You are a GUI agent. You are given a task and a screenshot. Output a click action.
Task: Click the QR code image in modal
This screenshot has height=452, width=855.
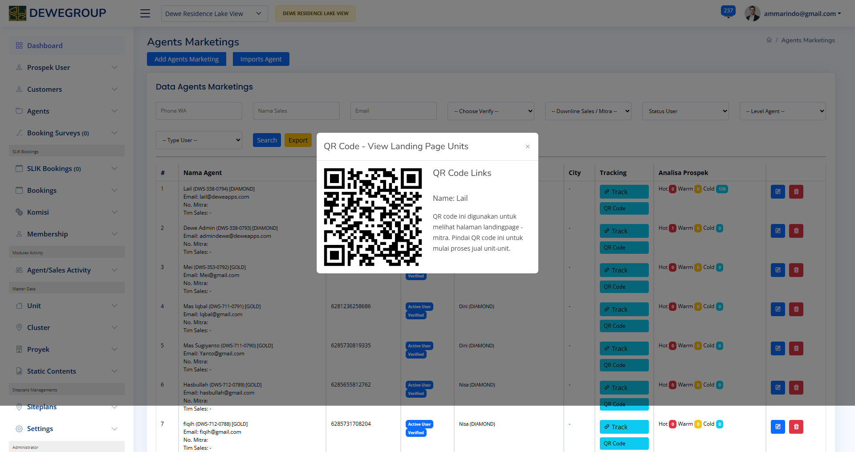(x=373, y=217)
